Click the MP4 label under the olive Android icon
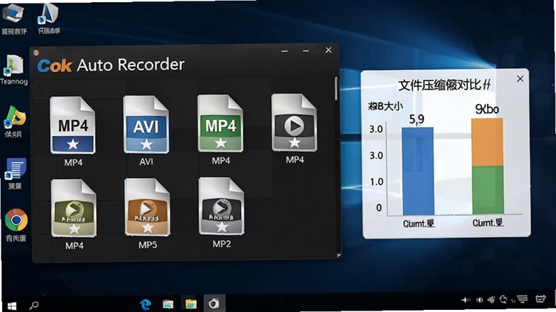 pos(74,245)
